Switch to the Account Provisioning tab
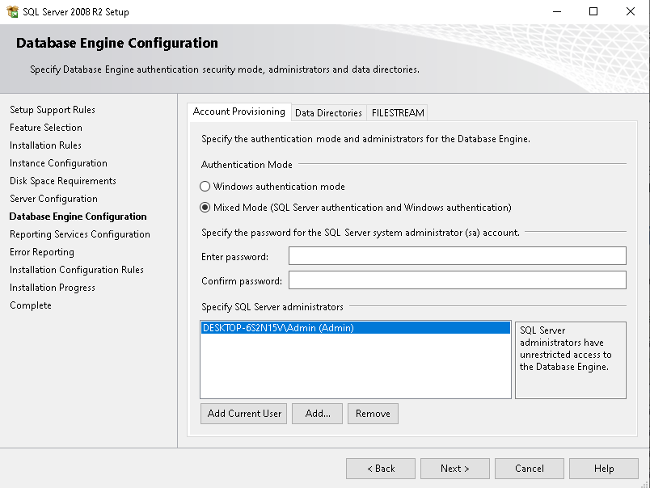650x488 pixels. (x=238, y=111)
